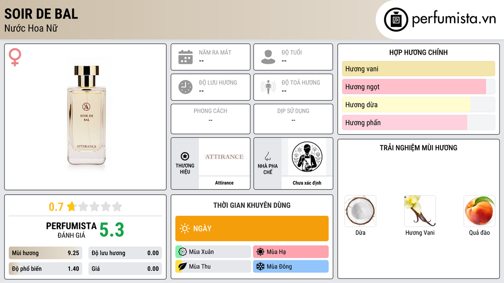Click the Soir de Bal perfume bottle image

(x=87, y=115)
